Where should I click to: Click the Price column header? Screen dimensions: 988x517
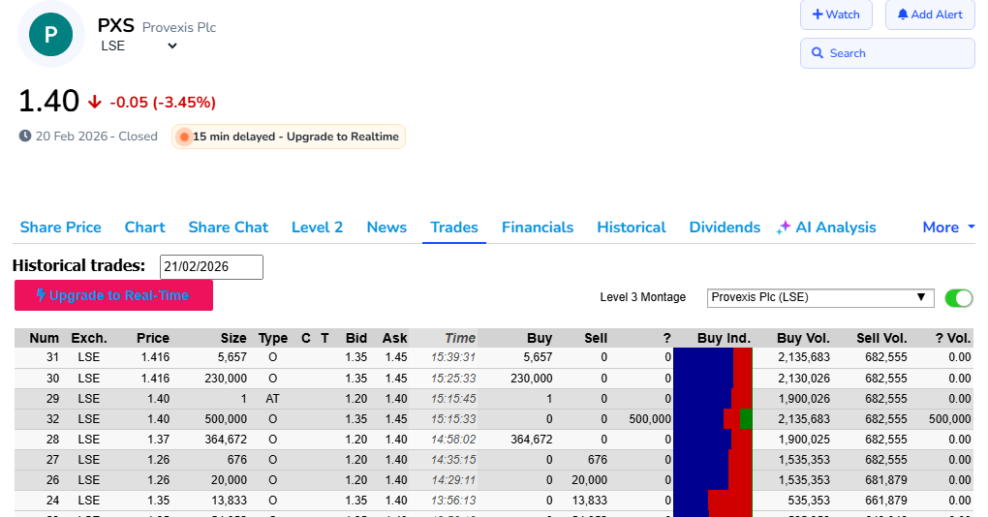tap(153, 338)
